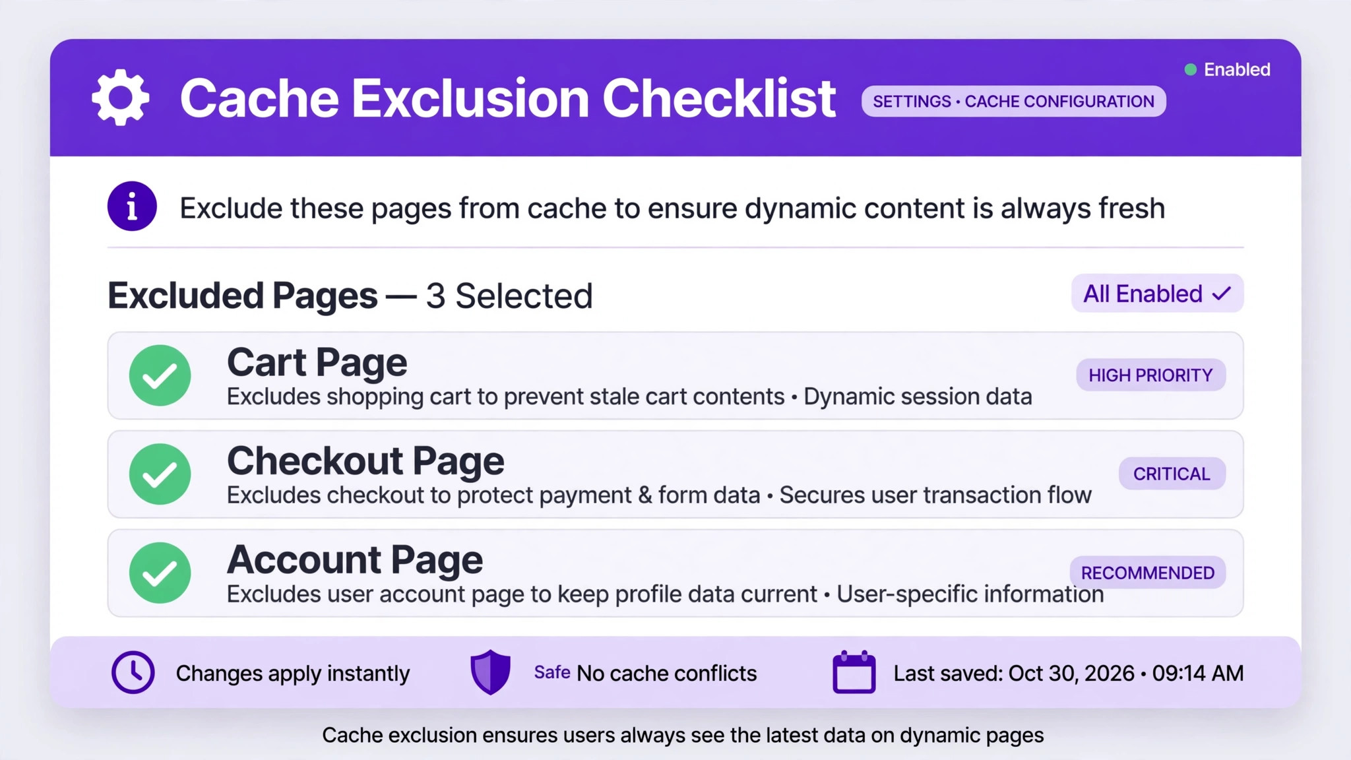1351x760 pixels.
Task: Click the caption about latest data on dynamic pages
Action: 683,735
